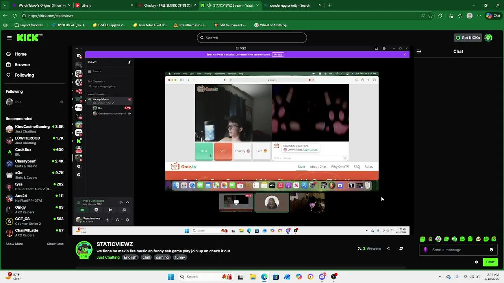The image size is (504, 283).
Task: Click the red Stop button on OmeTV
Action: pos(223,151)
